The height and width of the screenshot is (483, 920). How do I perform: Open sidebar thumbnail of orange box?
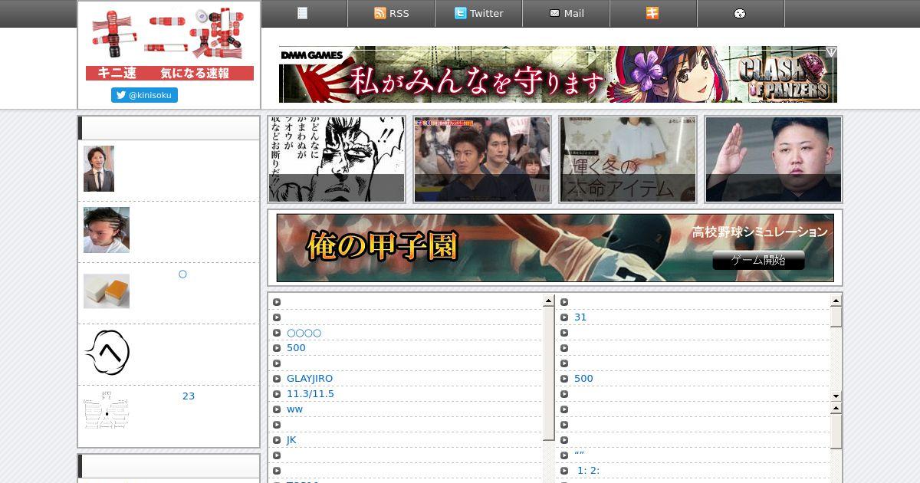[107, 291]
